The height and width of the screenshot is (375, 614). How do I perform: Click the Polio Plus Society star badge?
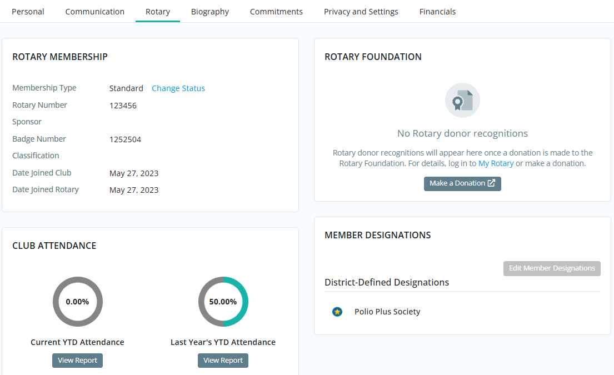click(x=337, y=312)
